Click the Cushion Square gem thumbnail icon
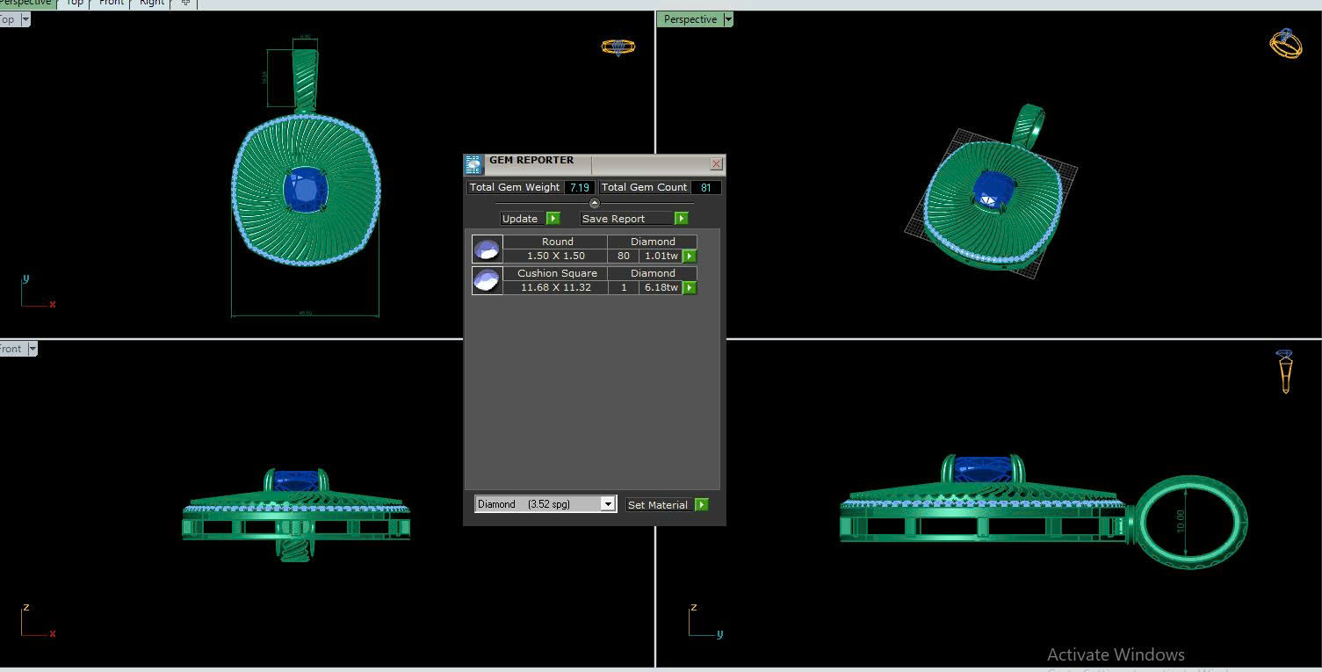Screen dimensions: 1322x672 (487, 280)
